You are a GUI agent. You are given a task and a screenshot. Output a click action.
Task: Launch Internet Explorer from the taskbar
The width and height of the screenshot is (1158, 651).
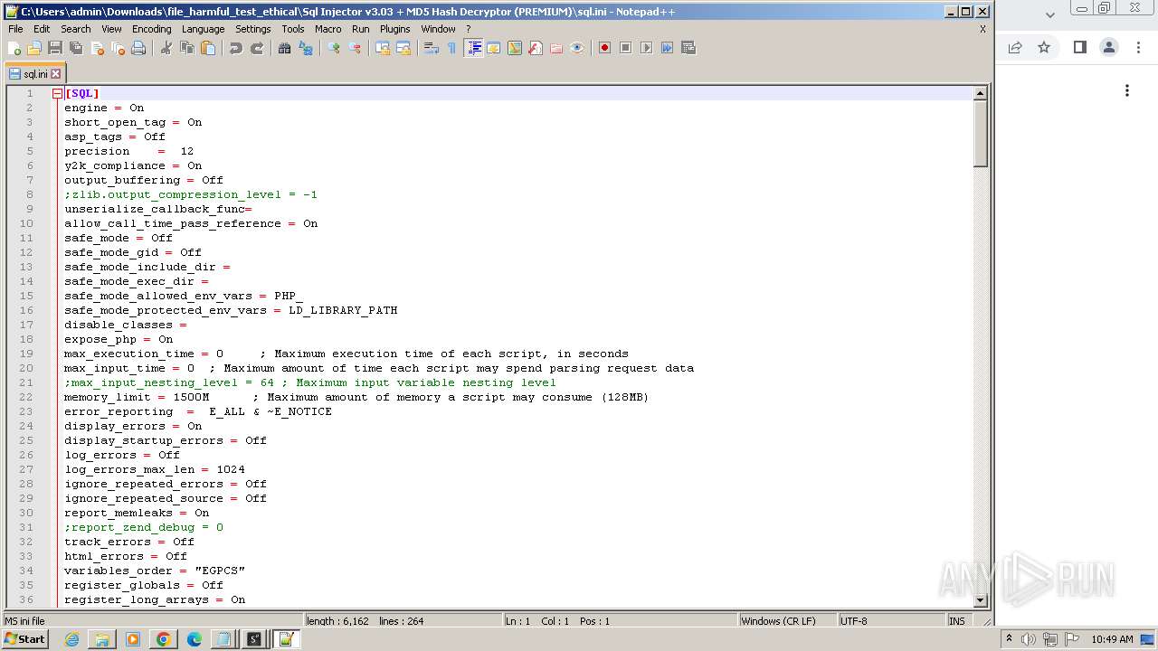(71, 639)
